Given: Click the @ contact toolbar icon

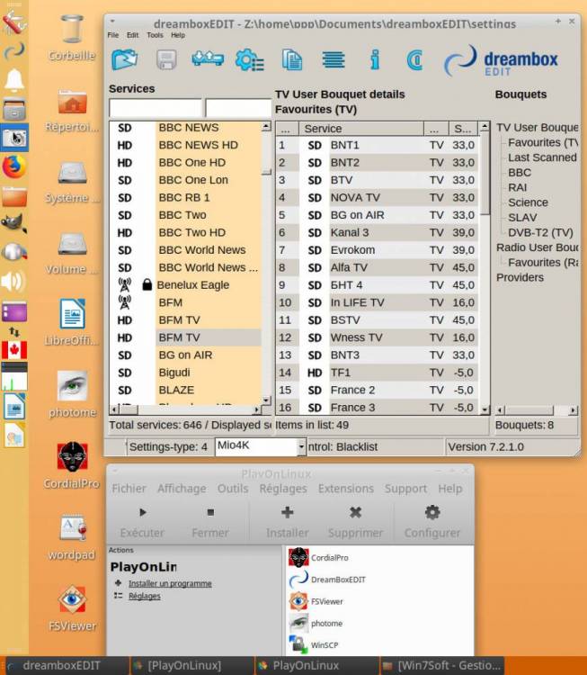Looking at the screenshot, I should pyautogui.click(x=414, y=59).
